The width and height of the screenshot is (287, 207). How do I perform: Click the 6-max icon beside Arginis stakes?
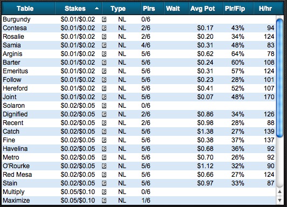pos(104,54)
